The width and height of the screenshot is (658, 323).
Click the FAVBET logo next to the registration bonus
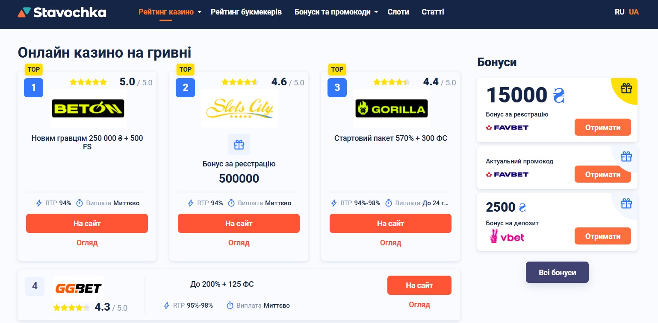pos(507,127)
